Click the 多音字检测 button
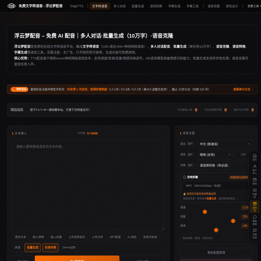This screenshot has height=261, width=261. point(150,237)
